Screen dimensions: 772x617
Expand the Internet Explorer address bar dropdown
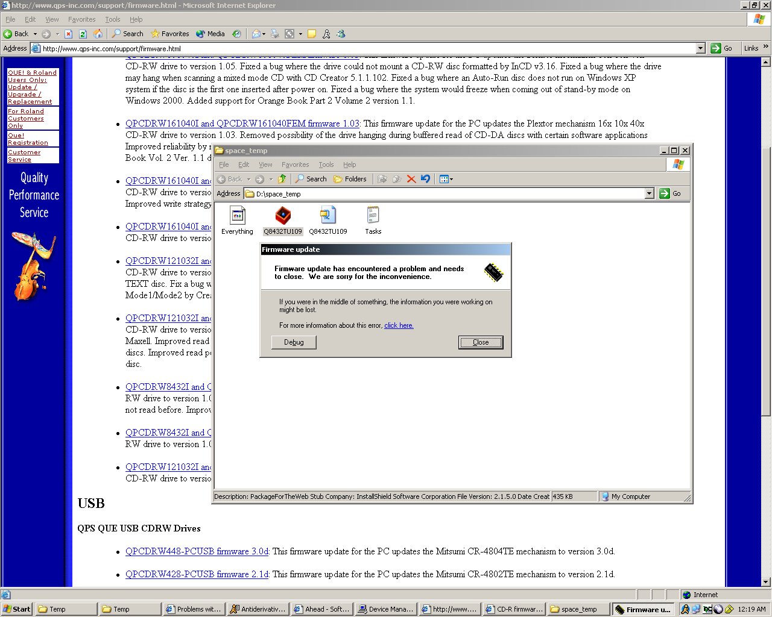[700, 48]
